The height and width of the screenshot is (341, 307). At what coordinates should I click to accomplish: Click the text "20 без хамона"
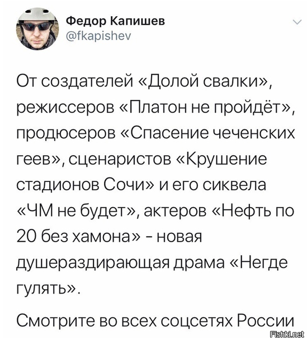click(73, 236)
